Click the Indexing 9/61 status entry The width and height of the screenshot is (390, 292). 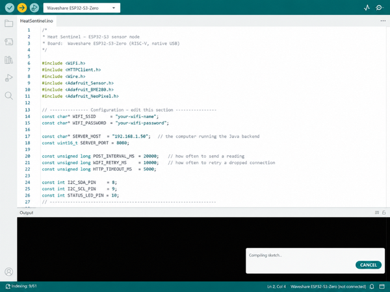(21, 286)
